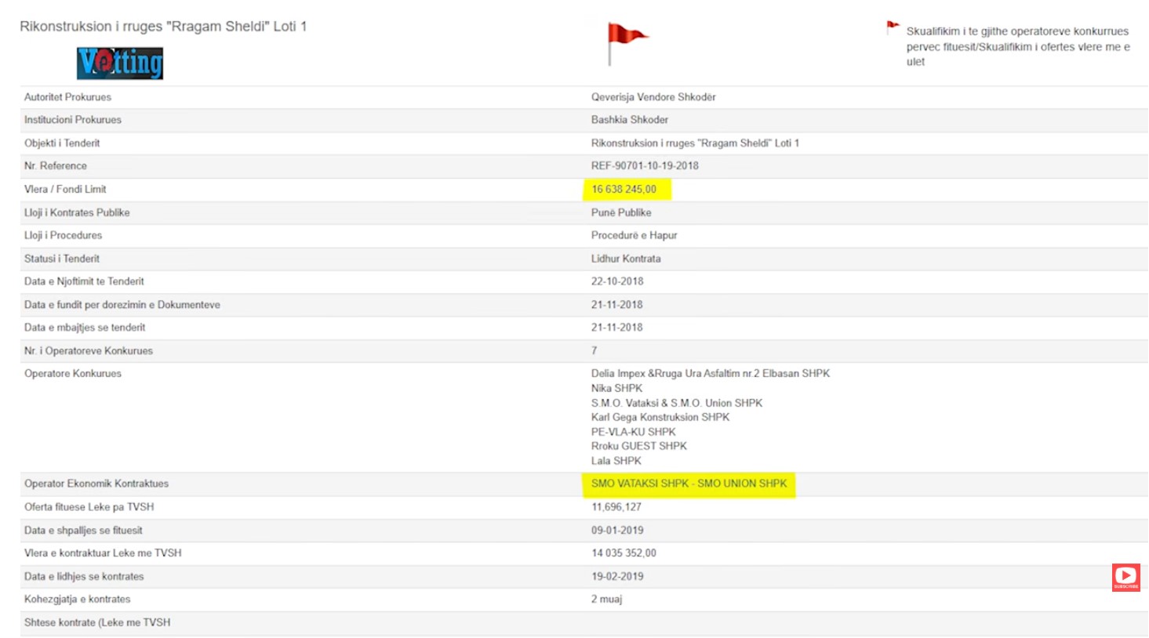Image resolution: width=1149 pixels, height=638 pixels.
Task: Select reference number REF-90701-10-19-2018
Action: (645, 166)
